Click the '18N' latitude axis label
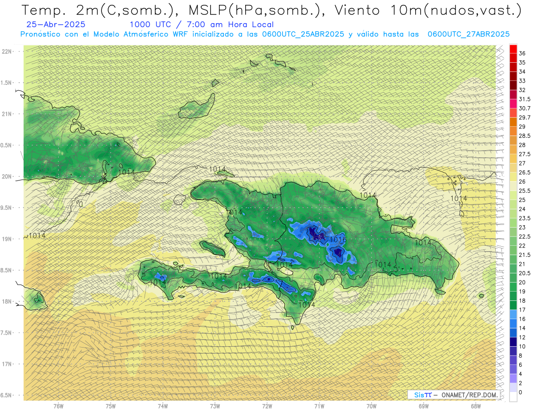This screenshot has width=534, height=412. tap(6, 301)
